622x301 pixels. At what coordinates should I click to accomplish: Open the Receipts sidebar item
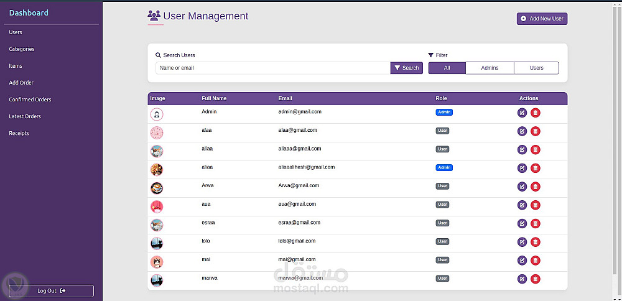coord(19,133)
